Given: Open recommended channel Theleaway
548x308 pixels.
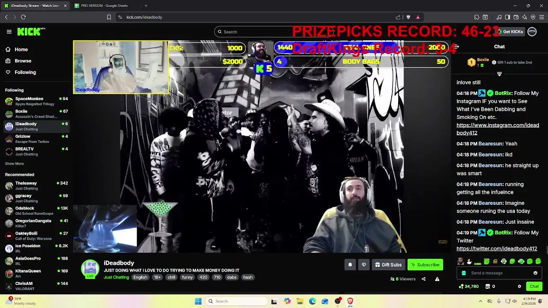Looking at the screenshot, I should [x=36, y=186].
